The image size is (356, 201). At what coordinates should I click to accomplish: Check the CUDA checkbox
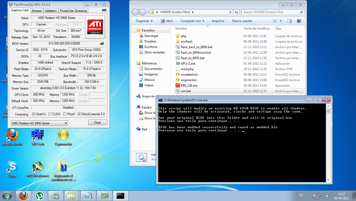pyautogui.click(x=50, y=114)
